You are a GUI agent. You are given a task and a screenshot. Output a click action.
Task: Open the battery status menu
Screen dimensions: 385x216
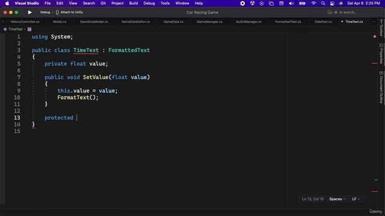tap(302, 3)
